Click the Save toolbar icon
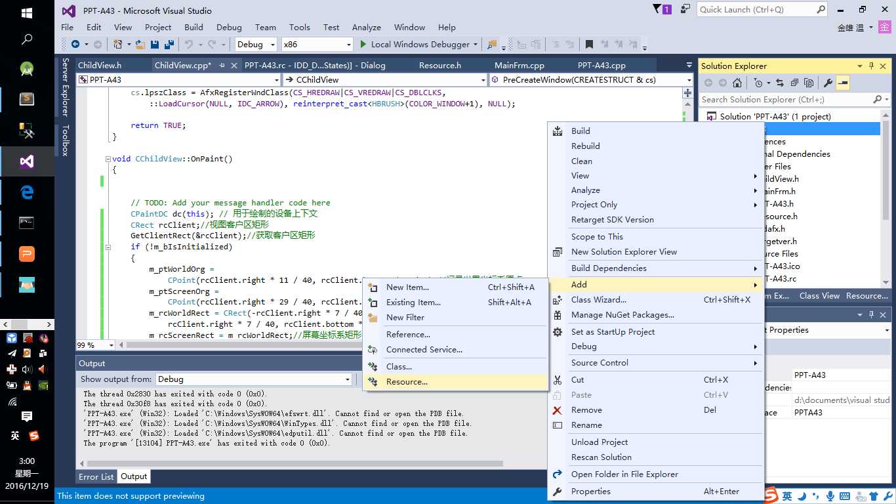The height and width of the screenshot is (504, 896). [x=155, y=45]
